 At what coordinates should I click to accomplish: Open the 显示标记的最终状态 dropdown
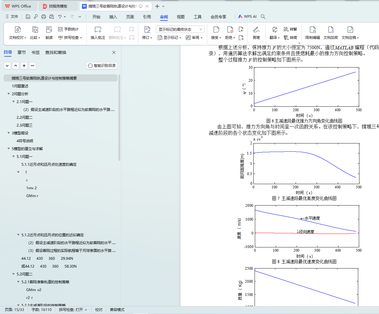point(180,29)
